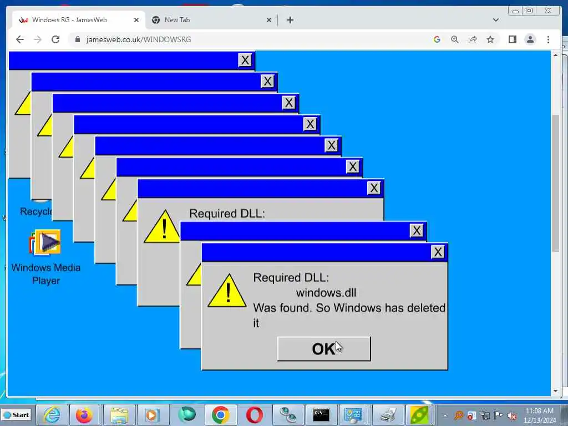Viewport: 568px width, 426px height.
Task: Click the muted volume tray icon
Action: 512,415
